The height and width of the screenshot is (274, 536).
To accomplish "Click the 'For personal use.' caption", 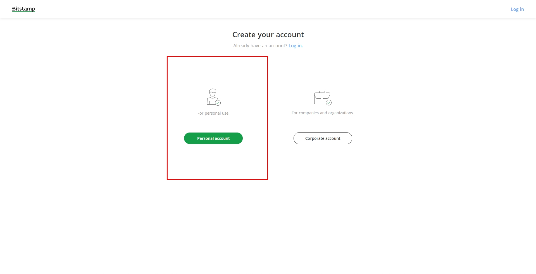I will (x=213, y=113).
